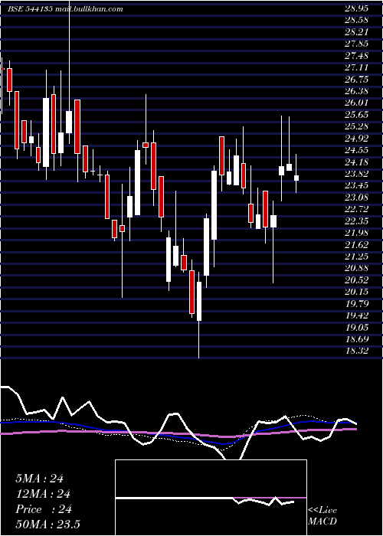Click the <<Live MACD label
This screenshot has width=383, height=536.
[322, 516]
